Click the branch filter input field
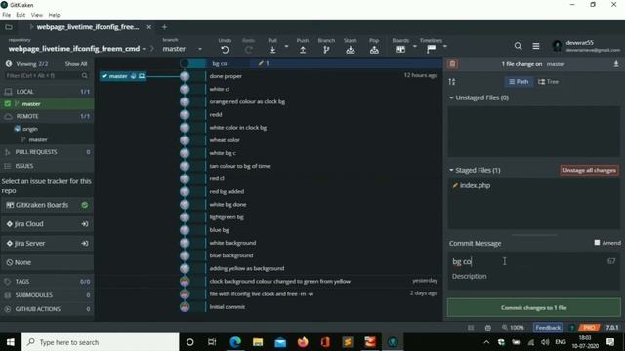The height and width of the screenshot is (351, 625). point(43,76)
